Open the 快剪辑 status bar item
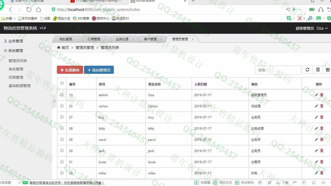 pos(202,183)
